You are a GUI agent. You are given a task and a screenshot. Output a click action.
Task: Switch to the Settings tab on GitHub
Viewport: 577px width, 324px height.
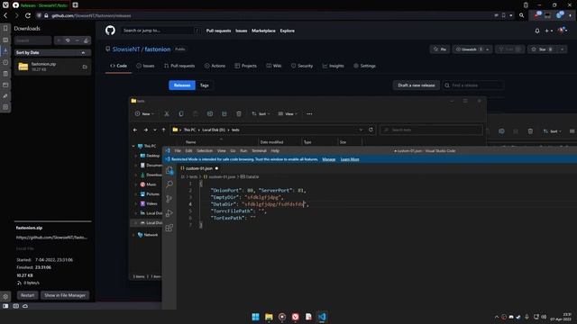pos(364,66)
